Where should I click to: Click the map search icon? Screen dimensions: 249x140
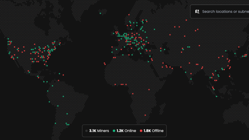coord(197,11)
